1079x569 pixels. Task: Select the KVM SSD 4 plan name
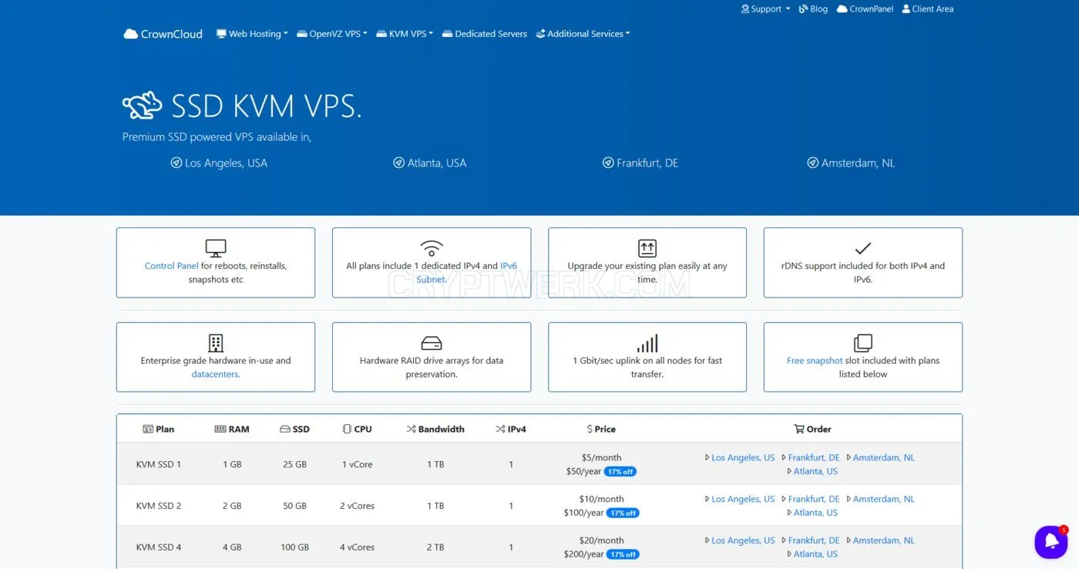(159, 548)
